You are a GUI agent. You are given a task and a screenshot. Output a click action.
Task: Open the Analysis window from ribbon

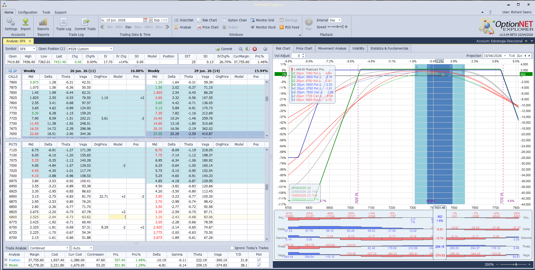[x=183, y=27]
